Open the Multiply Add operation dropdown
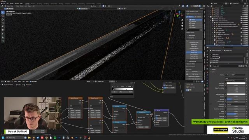Viewport: 249px width, 140px height. [x=144, y=117]
